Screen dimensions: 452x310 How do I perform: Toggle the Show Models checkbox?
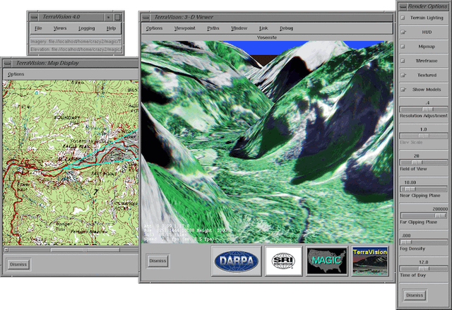(x=403, y=90)
